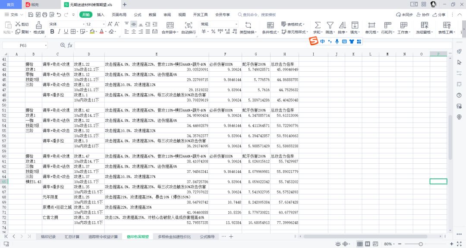Add a new sheet with plus icon
The width and height of the screenshot is (466, 248).
231,236
